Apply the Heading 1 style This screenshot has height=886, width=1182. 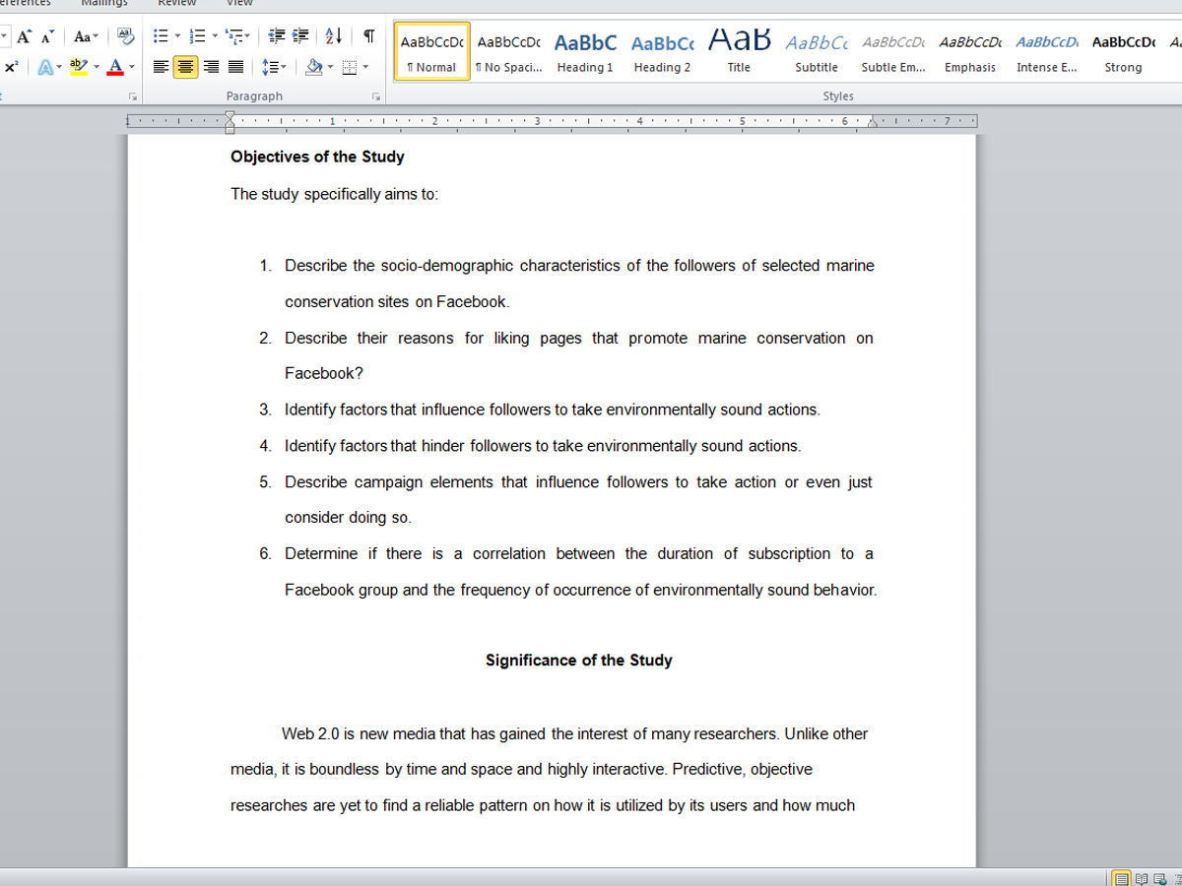[585, 51]
